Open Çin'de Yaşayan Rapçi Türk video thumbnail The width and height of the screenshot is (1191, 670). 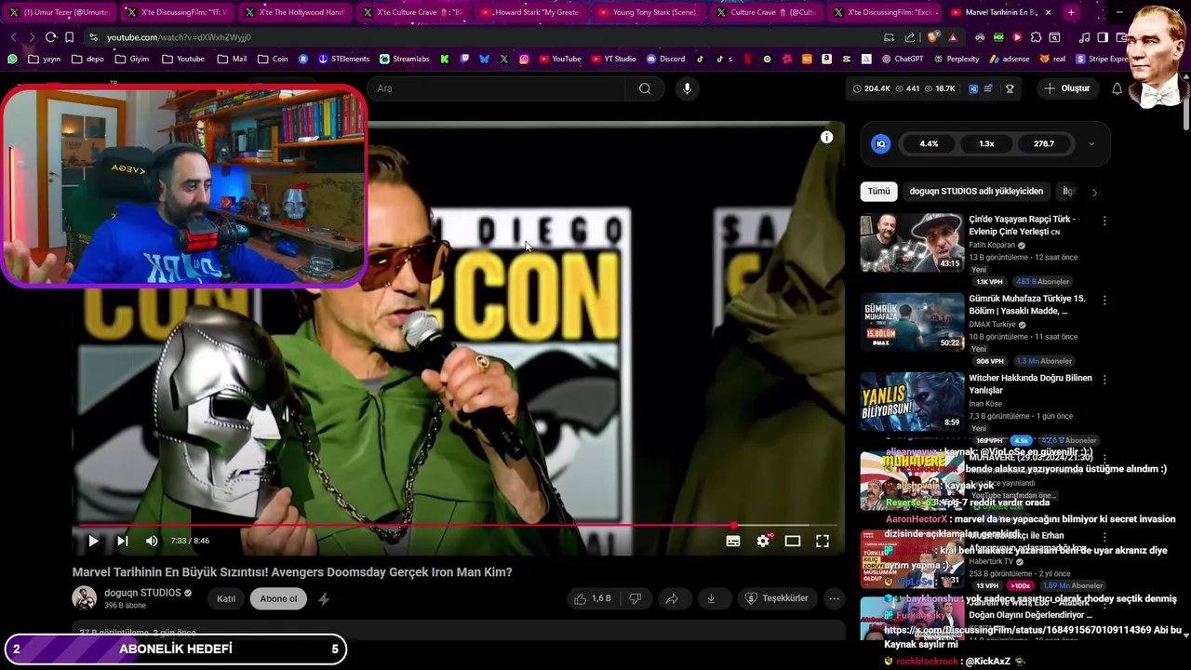pos(912,243)
